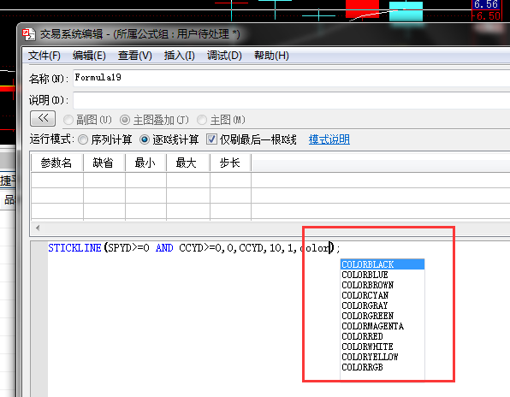Choose COLORBLUE from autocomplete list
This screenshot has height=397, width=510.
pos(382,275)
